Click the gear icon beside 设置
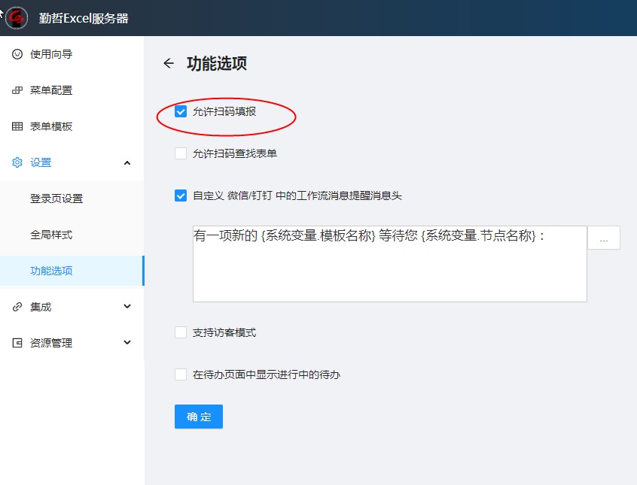 (17, 162)
